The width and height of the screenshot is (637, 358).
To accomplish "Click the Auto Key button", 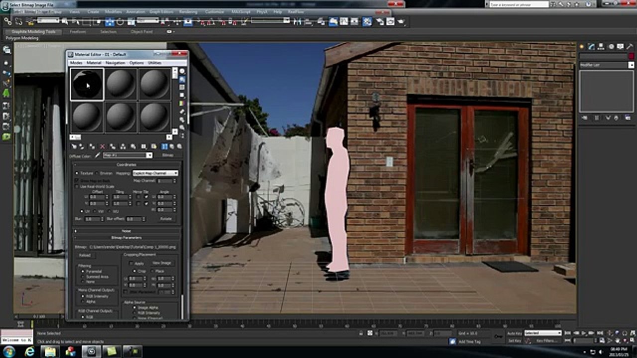I will tap(515, 333).
